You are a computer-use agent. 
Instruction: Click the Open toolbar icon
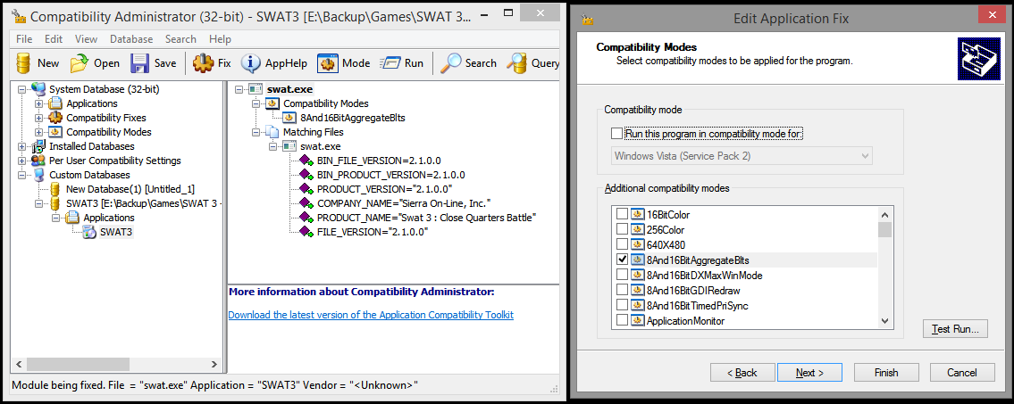79,62
